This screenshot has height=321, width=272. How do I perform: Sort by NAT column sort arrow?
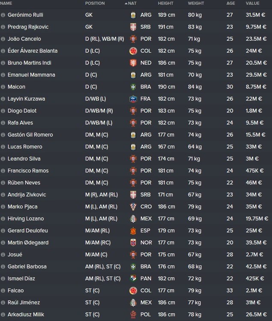[x=126, y=3]
